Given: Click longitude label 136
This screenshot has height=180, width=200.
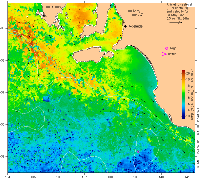Looking at the screenshot, I should point(59,177).
